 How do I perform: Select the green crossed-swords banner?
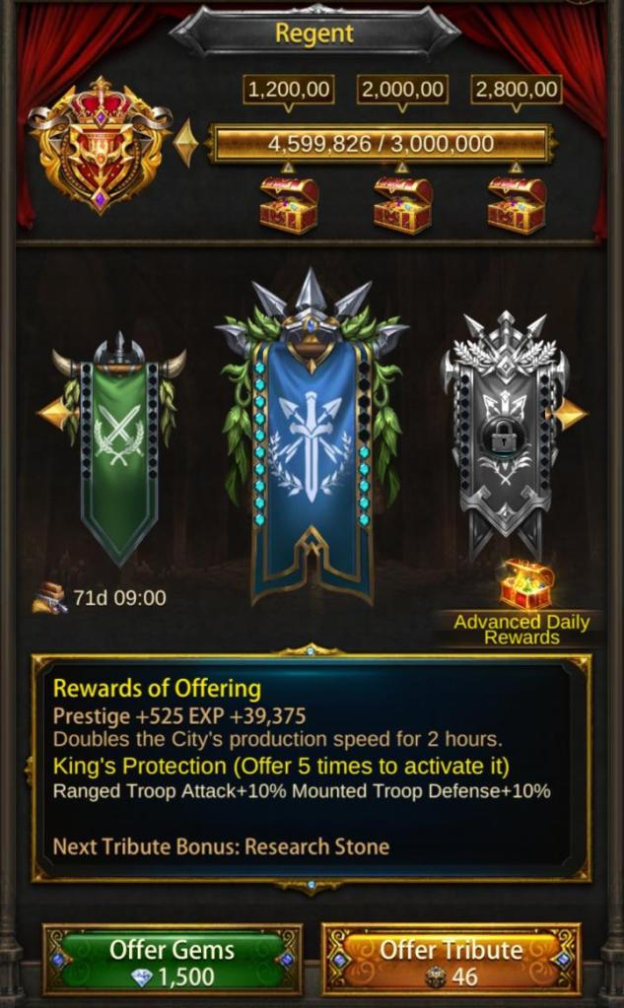(119, 448)
